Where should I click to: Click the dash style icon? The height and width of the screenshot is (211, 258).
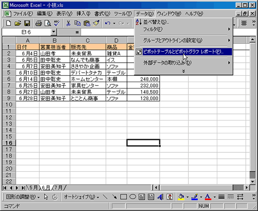pyautogui.click(x=231, y=197)
